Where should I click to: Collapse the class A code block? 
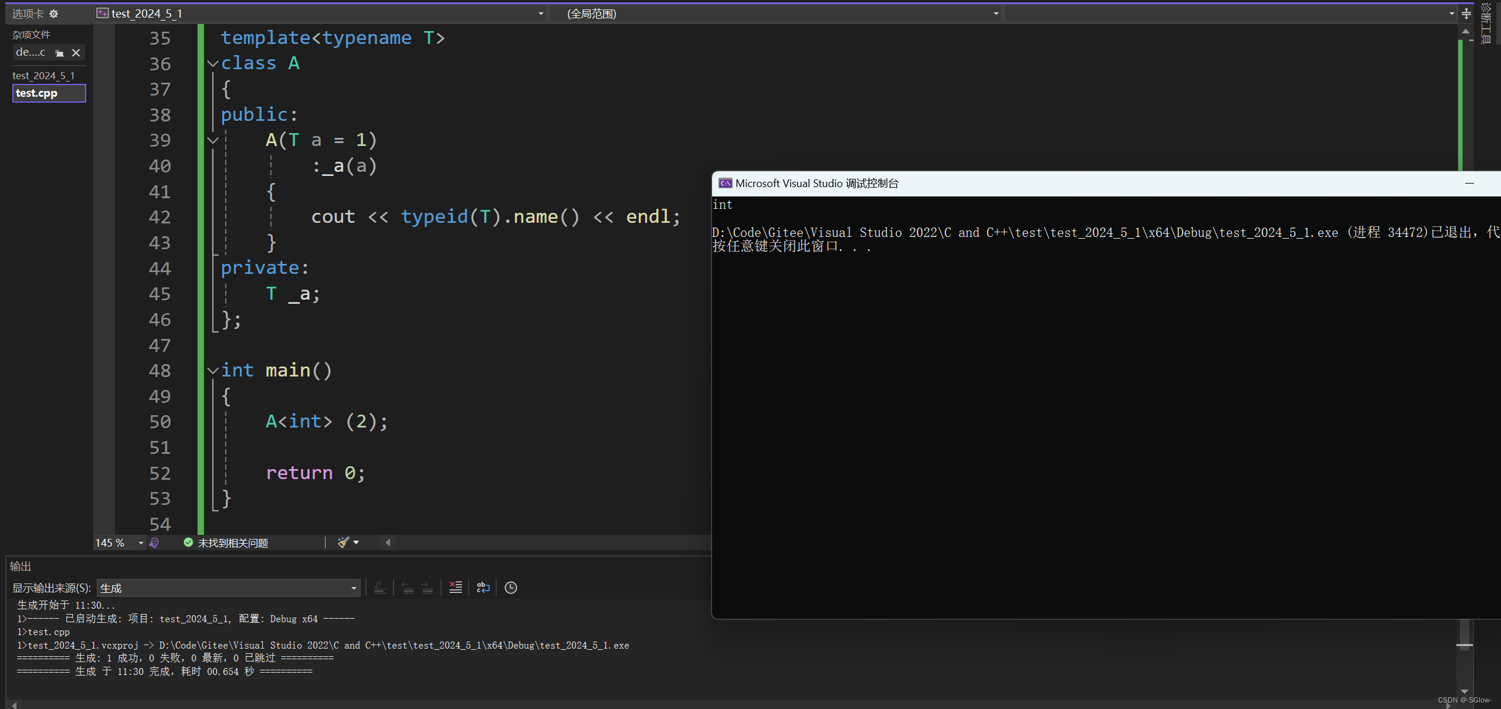click(x=213, y=63)
